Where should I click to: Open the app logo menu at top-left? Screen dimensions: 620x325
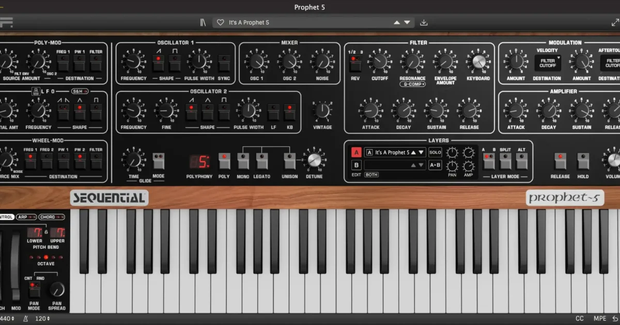click(6, 22)
